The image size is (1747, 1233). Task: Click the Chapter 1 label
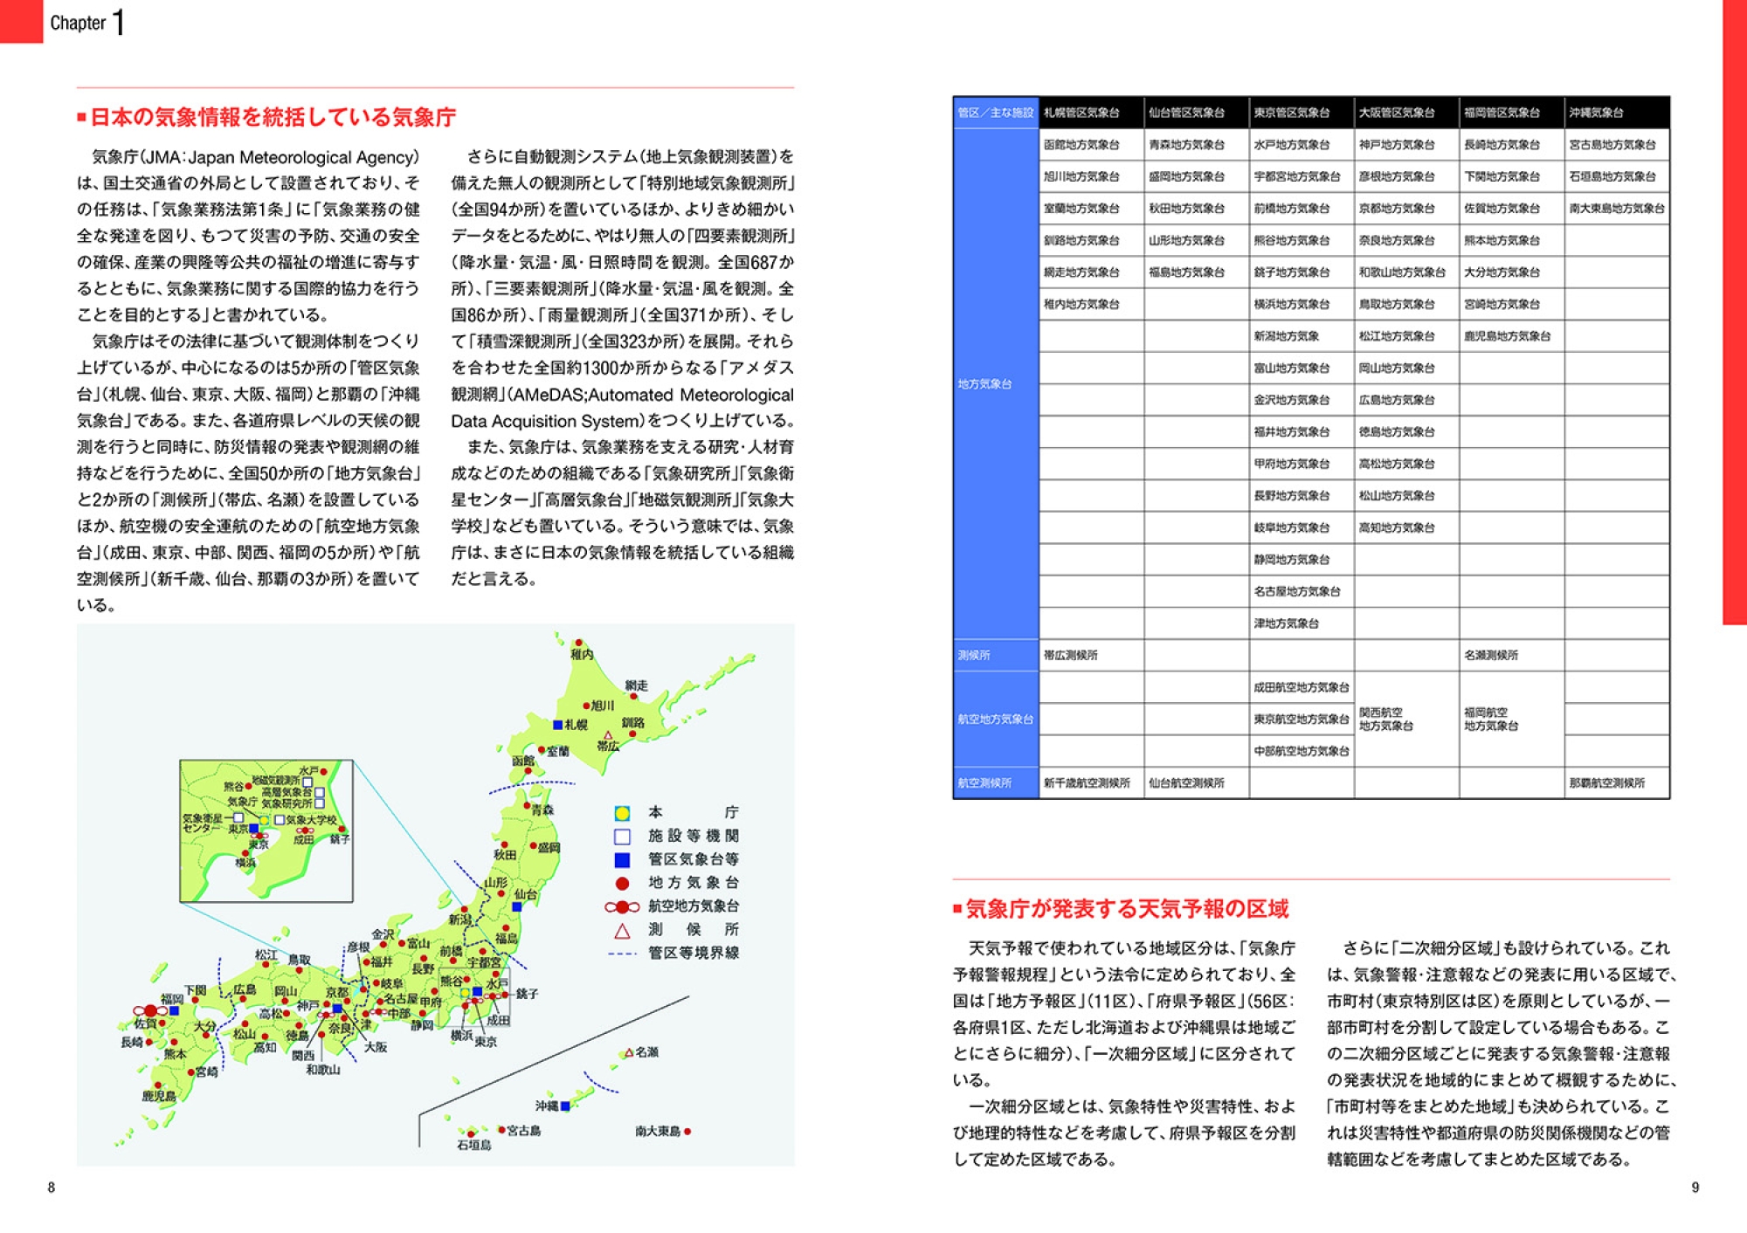87,22
